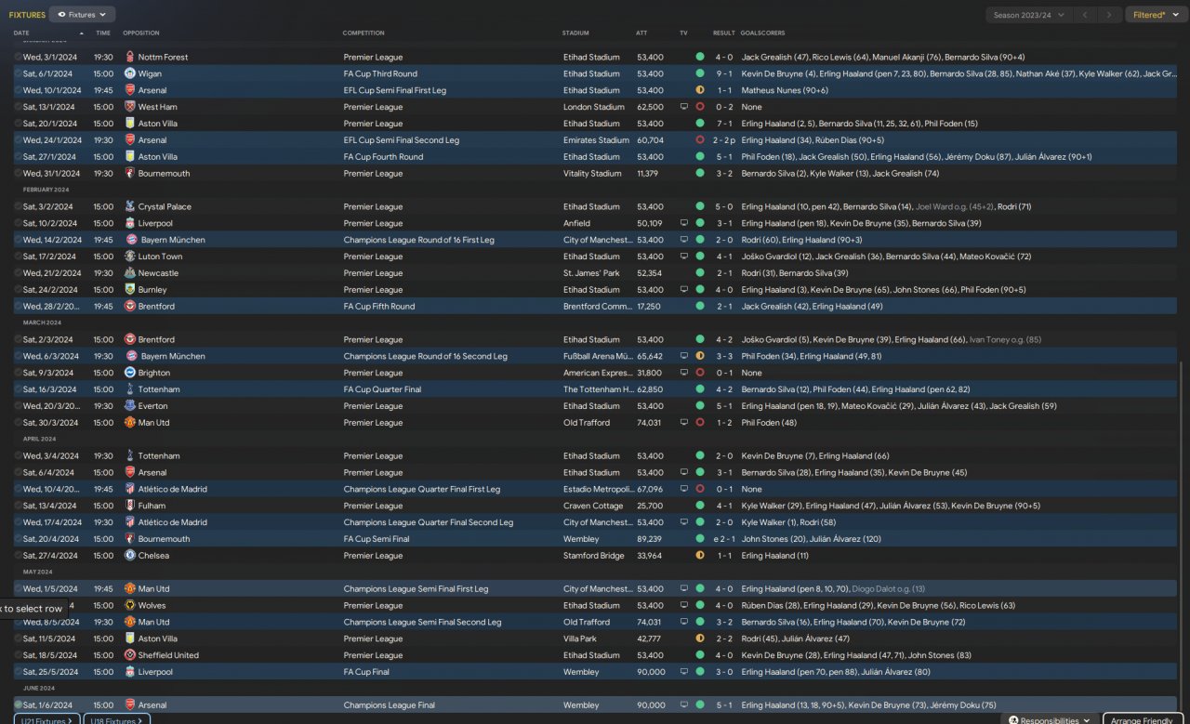Click the Chelsea club badge
1190x724 pixels.
click(129, 556)
